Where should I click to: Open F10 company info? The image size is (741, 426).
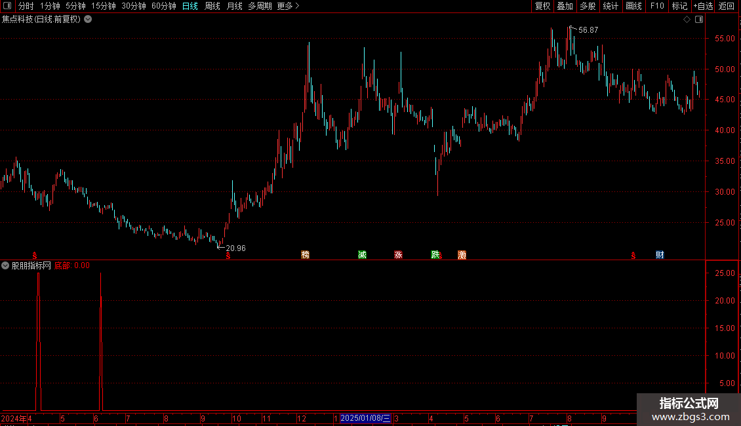click(x=657, y=6)
